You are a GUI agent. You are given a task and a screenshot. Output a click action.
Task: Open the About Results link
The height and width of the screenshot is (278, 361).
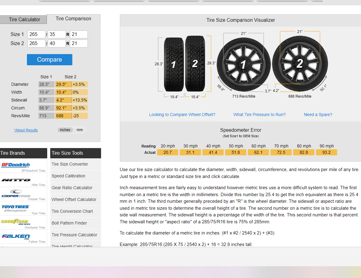(25, 130)
